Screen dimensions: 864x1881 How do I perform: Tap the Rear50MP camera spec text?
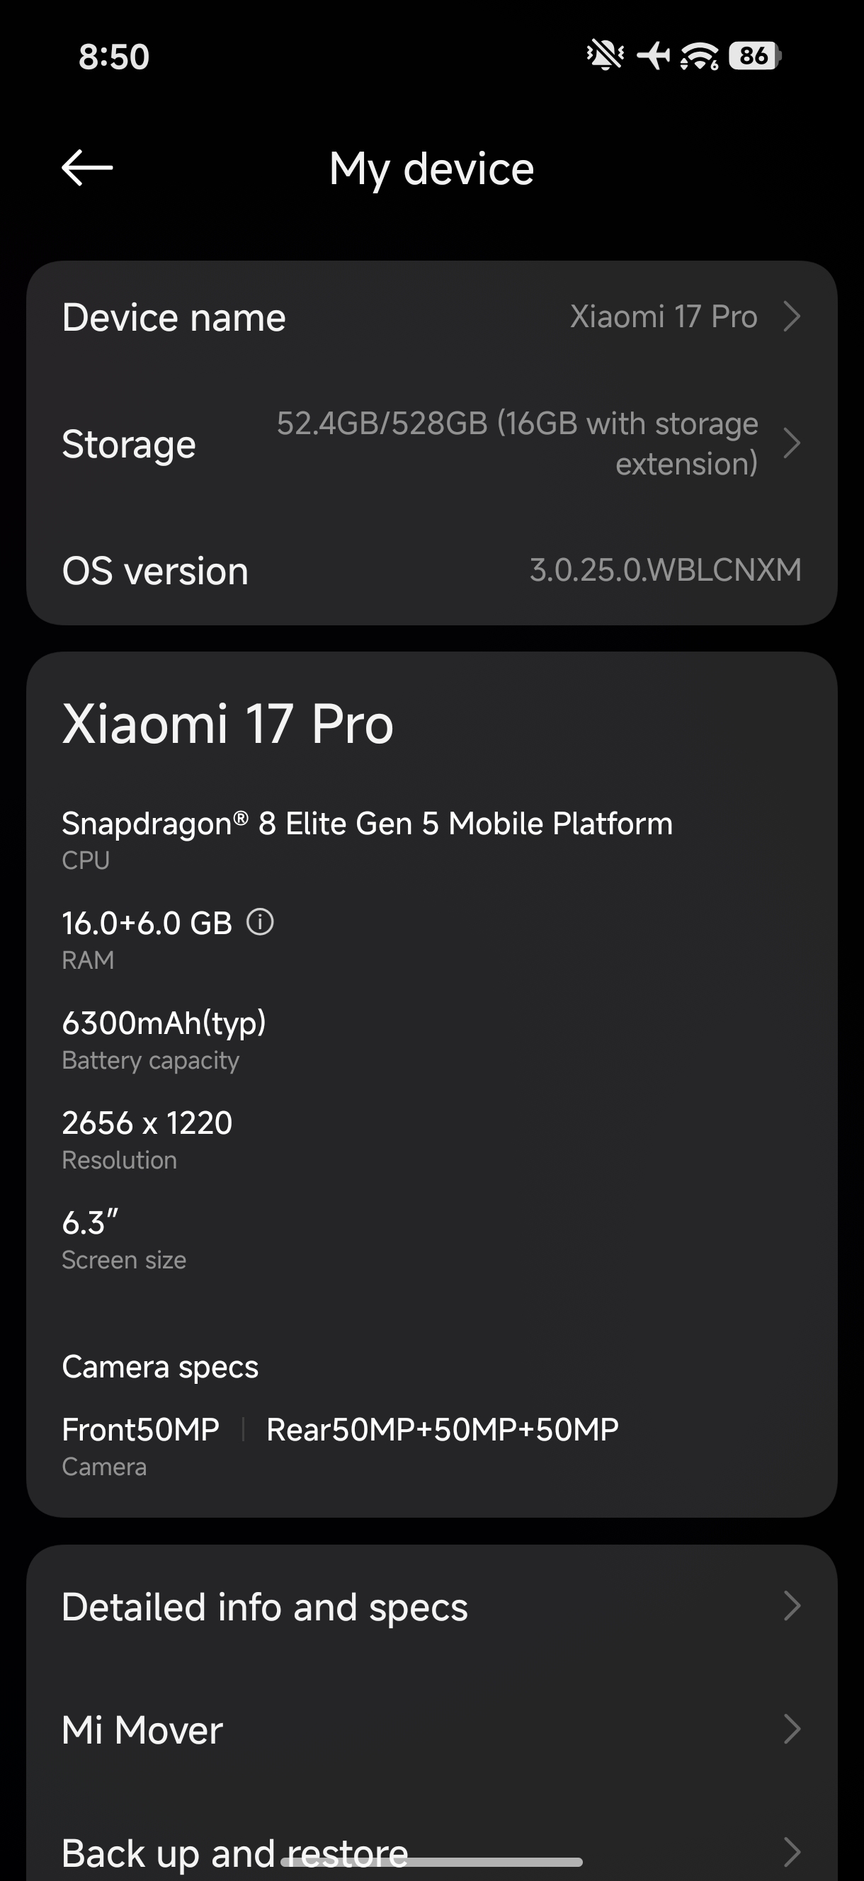(x=442, y=1429)
